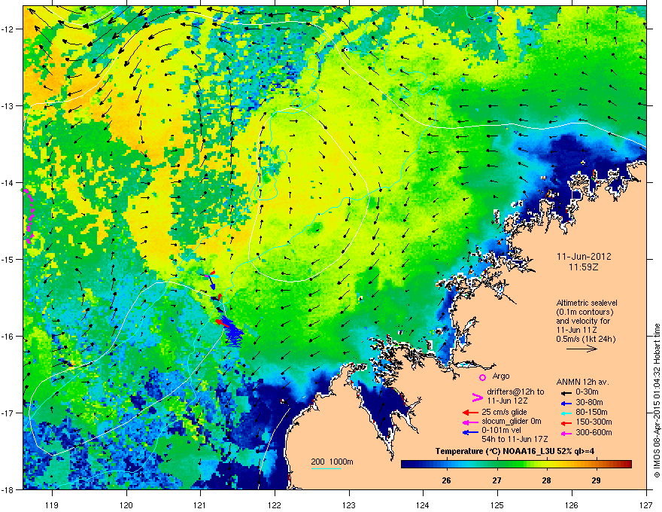Click the black 0-30m ANMN arrow
662x512 pixels.
pos(565,392)
